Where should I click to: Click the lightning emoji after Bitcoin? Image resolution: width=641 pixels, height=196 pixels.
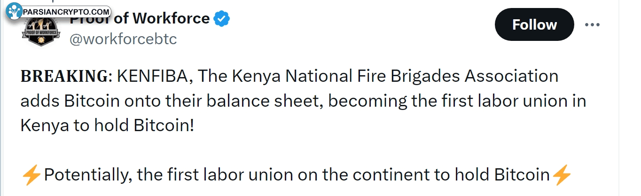pos(562,175)
